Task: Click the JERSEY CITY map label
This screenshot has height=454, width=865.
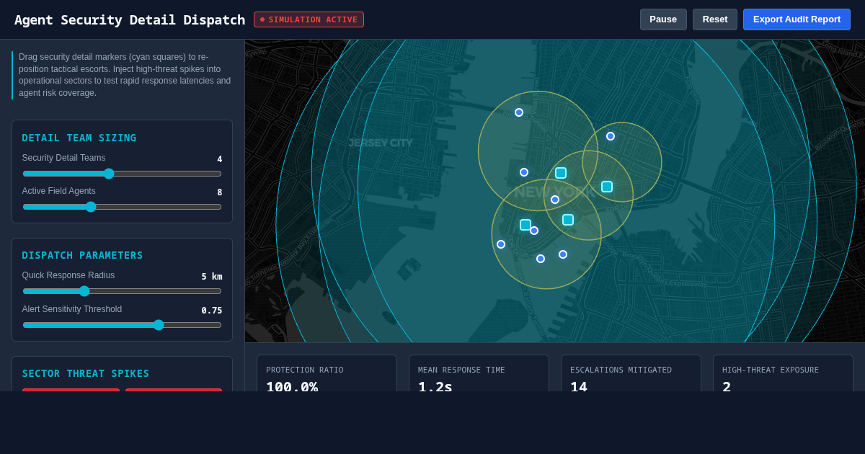Action: [381, 143]
